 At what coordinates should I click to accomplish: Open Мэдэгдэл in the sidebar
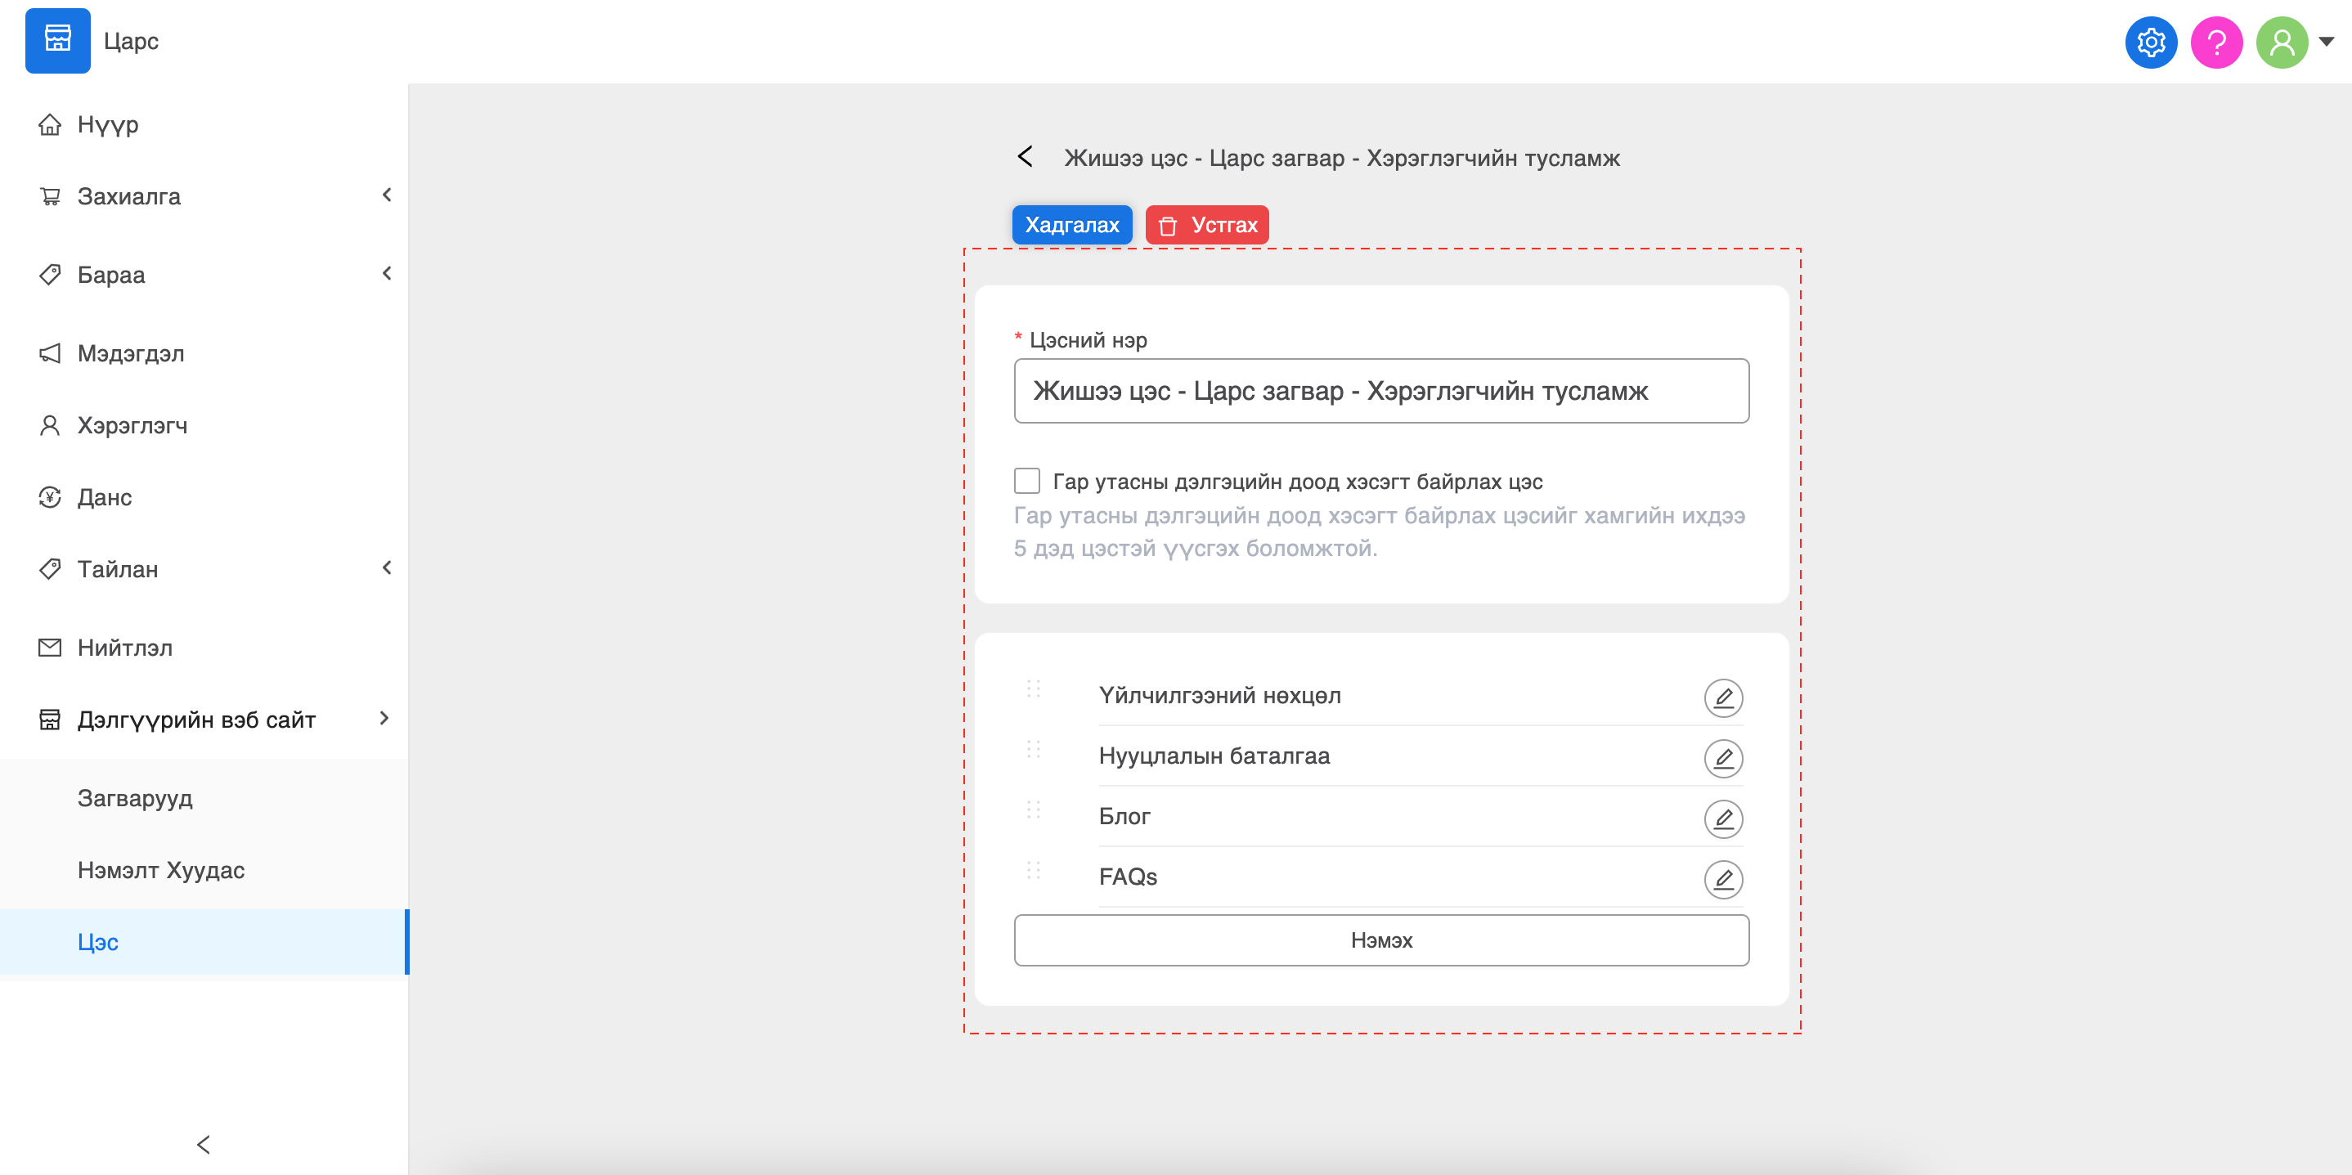[204, 353]
